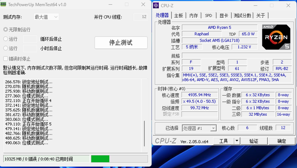Open the 关于 tab in CPU-Z
This screenshot has height=168, width=297.
261,16
